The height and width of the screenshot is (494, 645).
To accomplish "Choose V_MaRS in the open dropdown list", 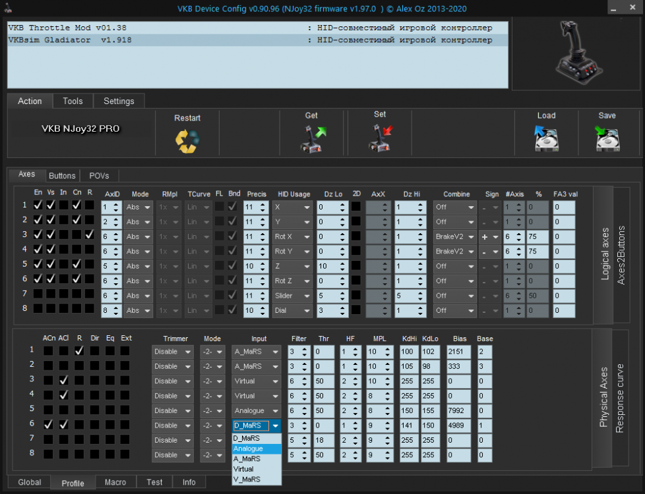I will [257, 480].
